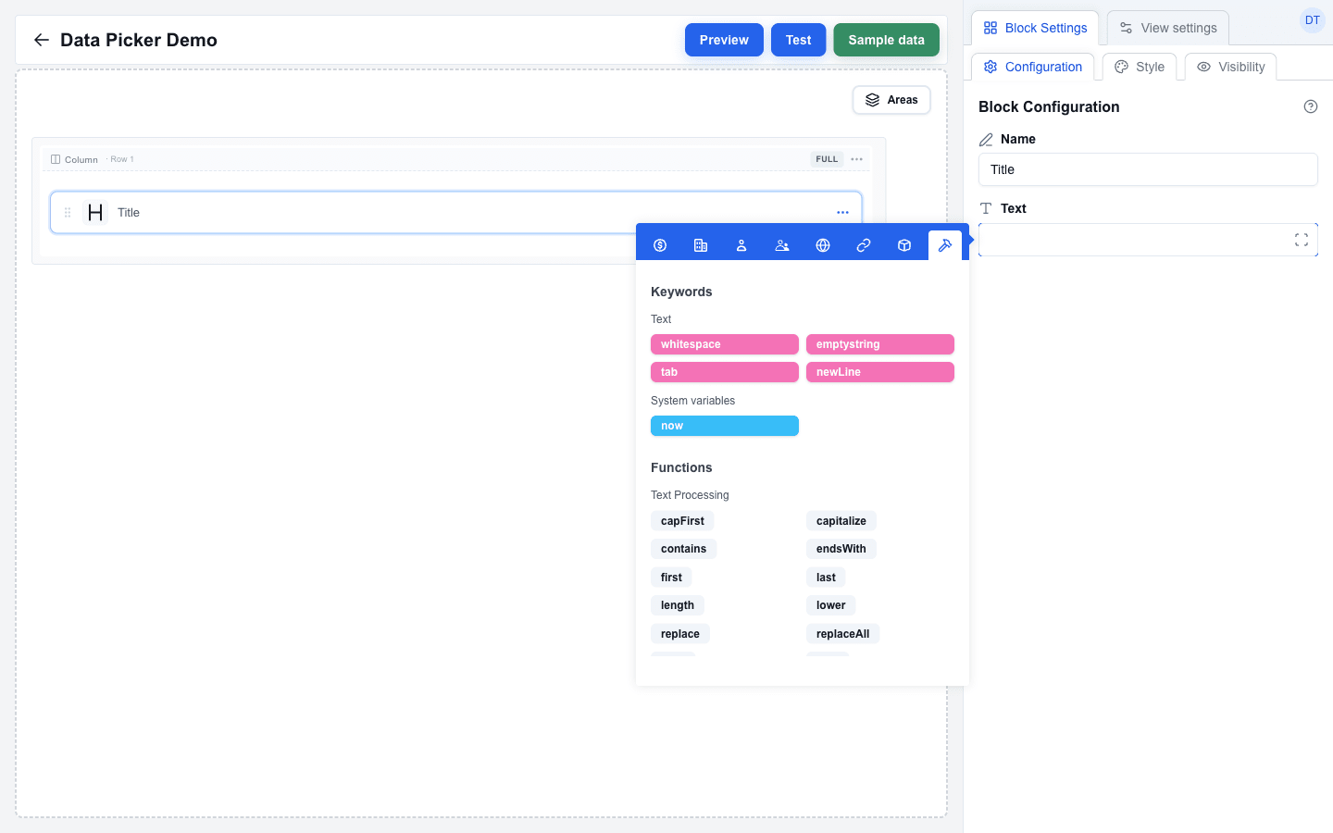Click the Preview button
Screen dimensions: 1333x833
(x=724, y=40)
